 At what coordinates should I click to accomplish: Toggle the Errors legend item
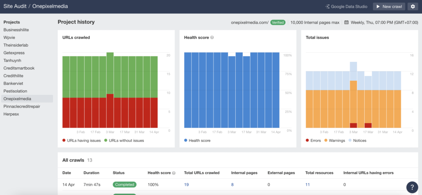tap(313, 140)
